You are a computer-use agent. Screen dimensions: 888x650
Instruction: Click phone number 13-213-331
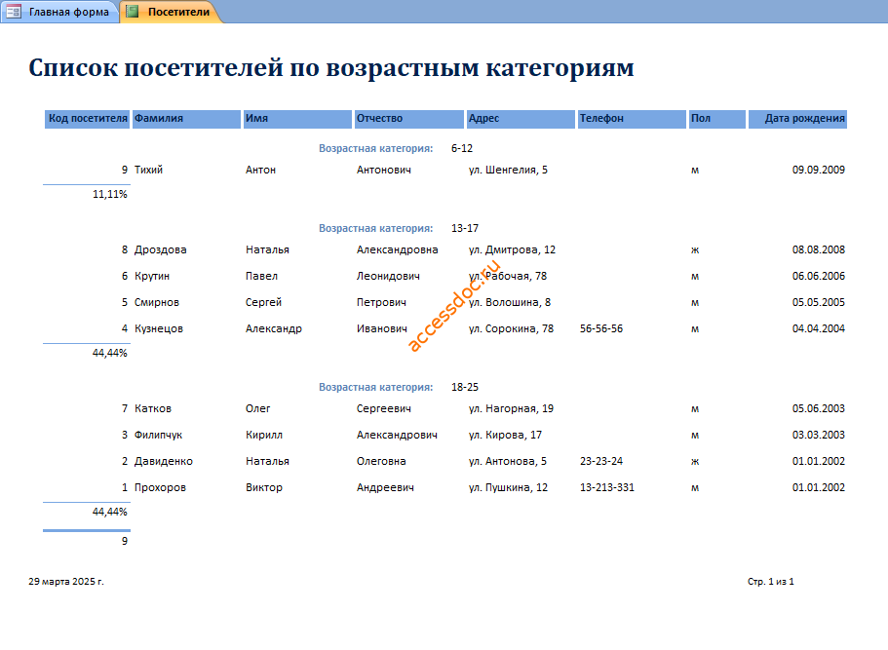click(607, 487)
